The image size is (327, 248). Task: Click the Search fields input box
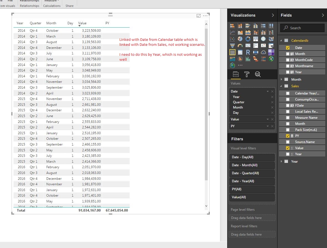(x=302, y=28)
